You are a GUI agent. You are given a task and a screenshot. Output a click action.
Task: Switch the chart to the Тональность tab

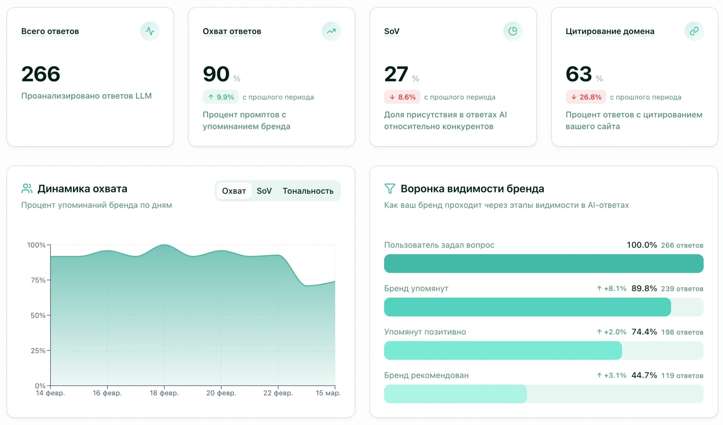tap(308, 191)
